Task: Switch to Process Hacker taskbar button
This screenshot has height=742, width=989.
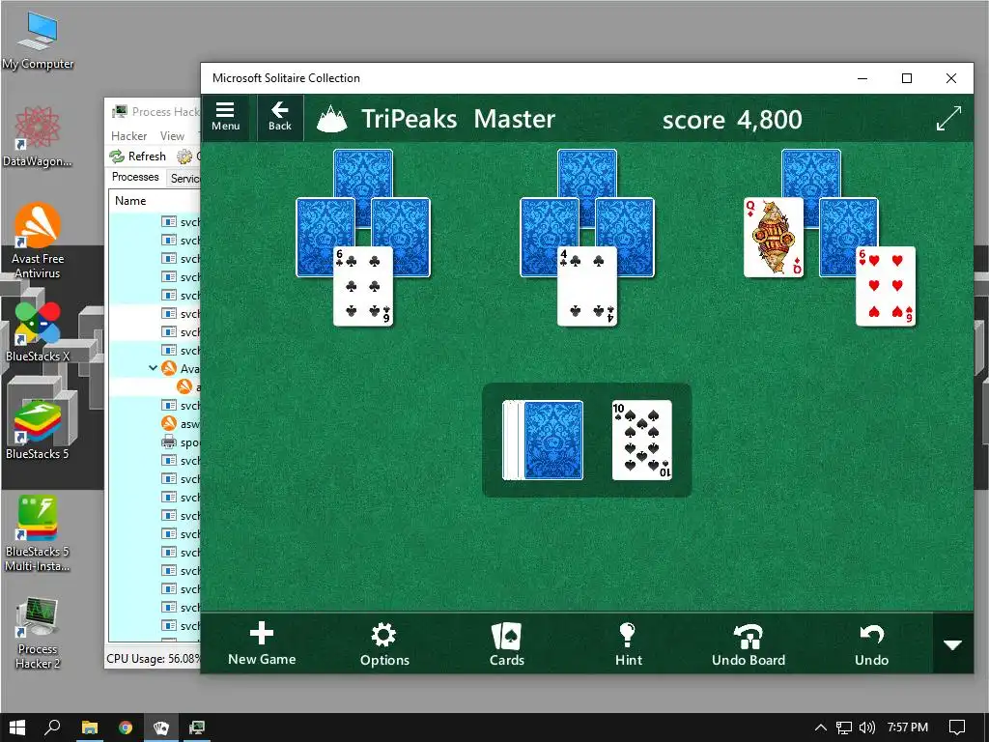Action: 197,728
